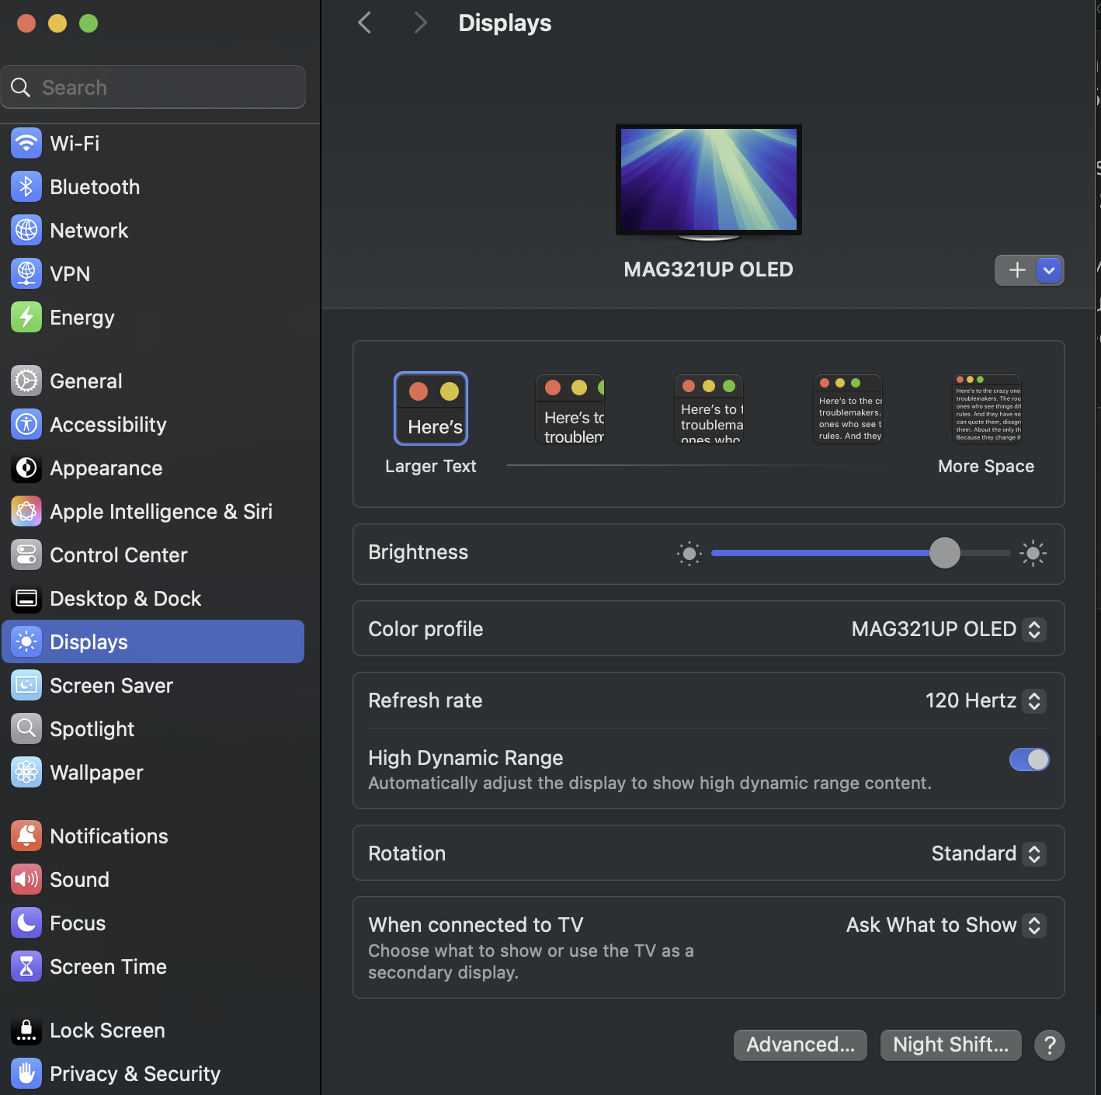Click the "Brightness" label

[x=419, y=552]
